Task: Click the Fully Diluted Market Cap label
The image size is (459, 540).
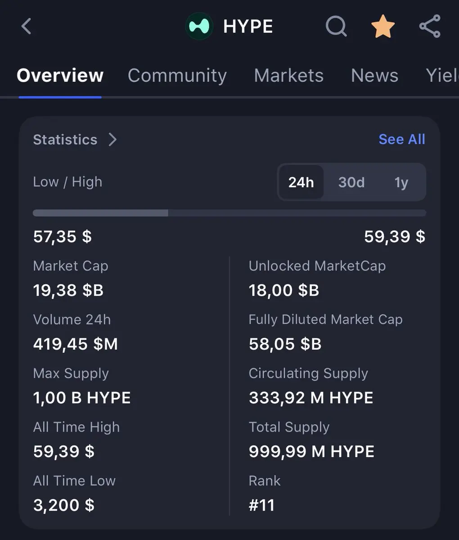Action: click(325, 319)
